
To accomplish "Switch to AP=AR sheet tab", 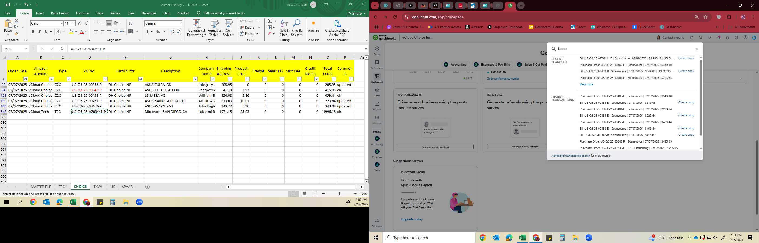I will [127, 187].
